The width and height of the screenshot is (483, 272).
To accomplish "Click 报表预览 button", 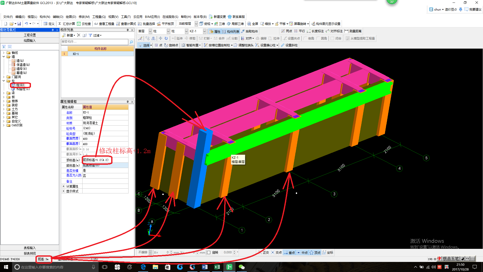I will (x=30, y=253).
